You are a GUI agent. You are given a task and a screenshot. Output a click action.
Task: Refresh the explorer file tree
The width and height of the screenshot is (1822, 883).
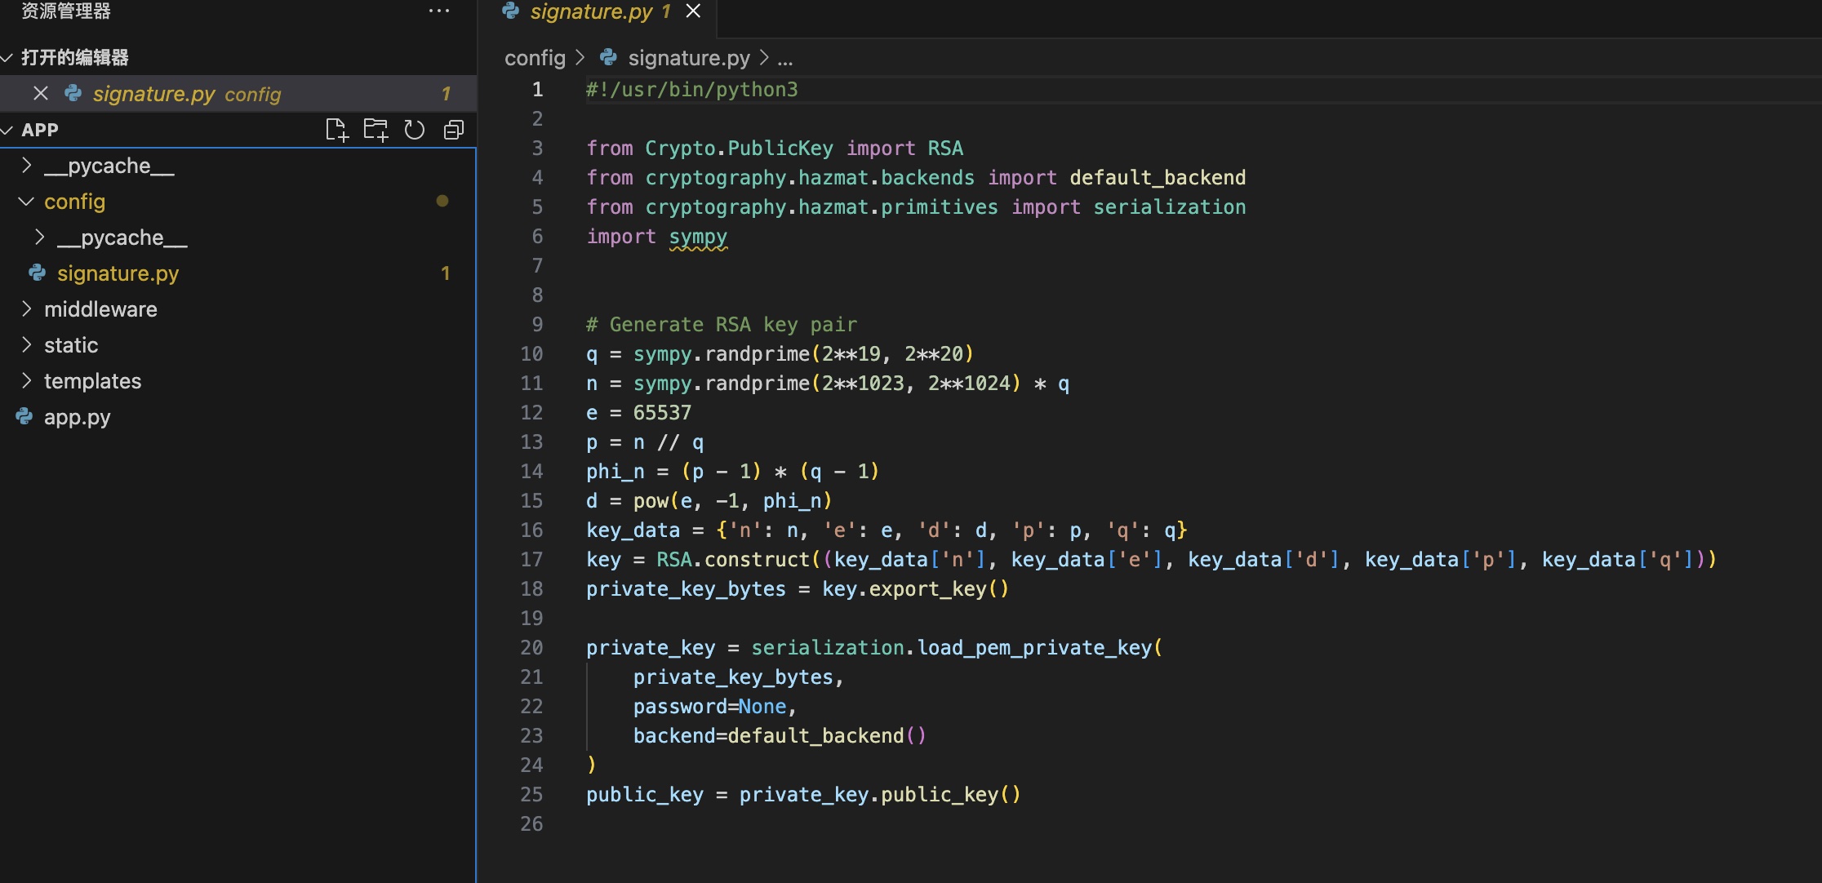(415, 130)
